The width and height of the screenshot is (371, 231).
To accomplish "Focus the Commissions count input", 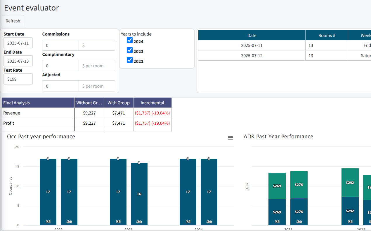I will coord(60,45).
